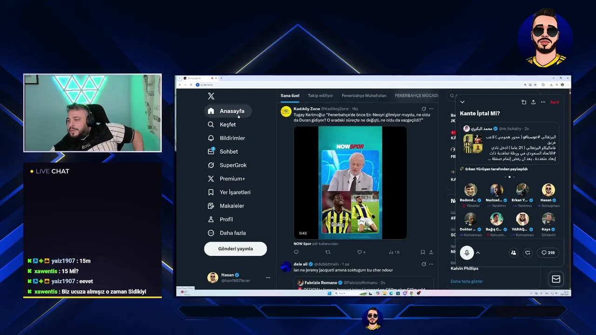Open Kaya listener avatar
Viewport: 596px width, 335px height.
549,219
